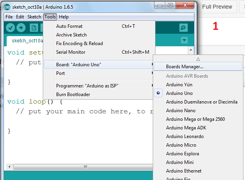Close the Arduino window

[185, 5]
